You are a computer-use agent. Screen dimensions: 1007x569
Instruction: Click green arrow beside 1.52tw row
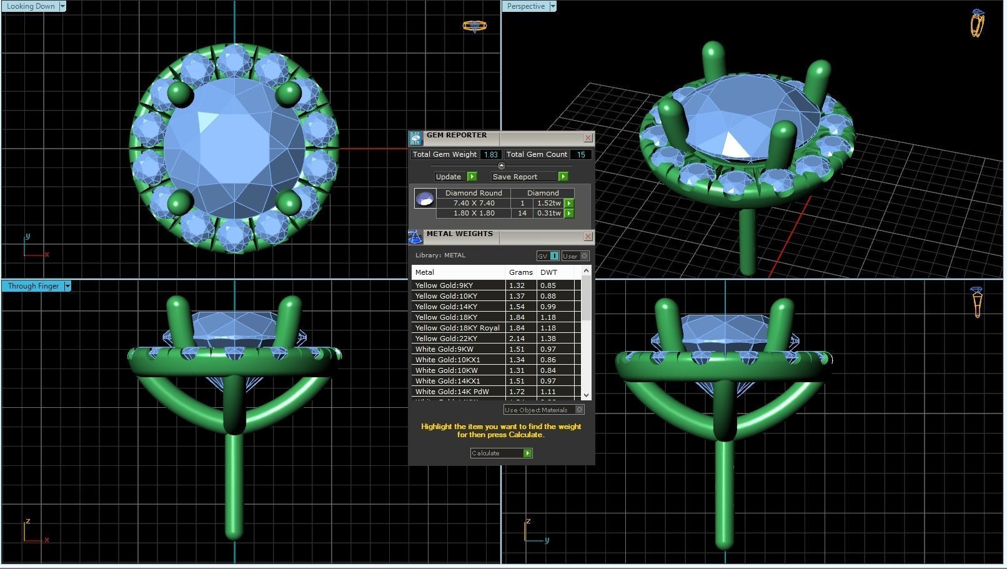pos(569,203)
